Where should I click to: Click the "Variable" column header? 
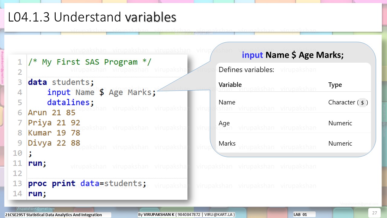pos(230,85)
